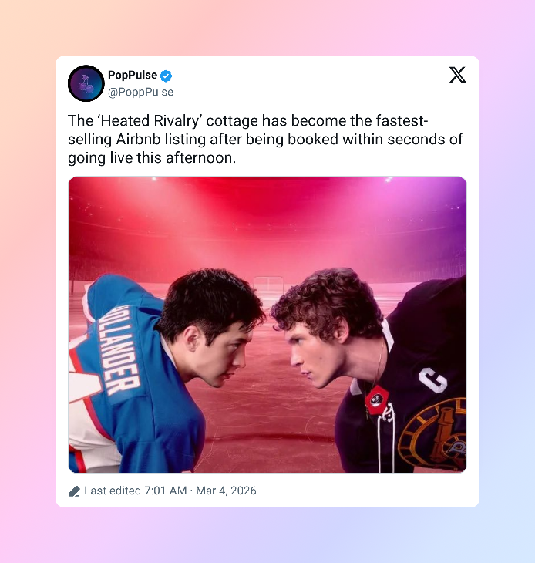This screenshot has height=563, width=535.
Task: Open the PopPulse display name
Action: pyautogui.click(x=133, y=75)
